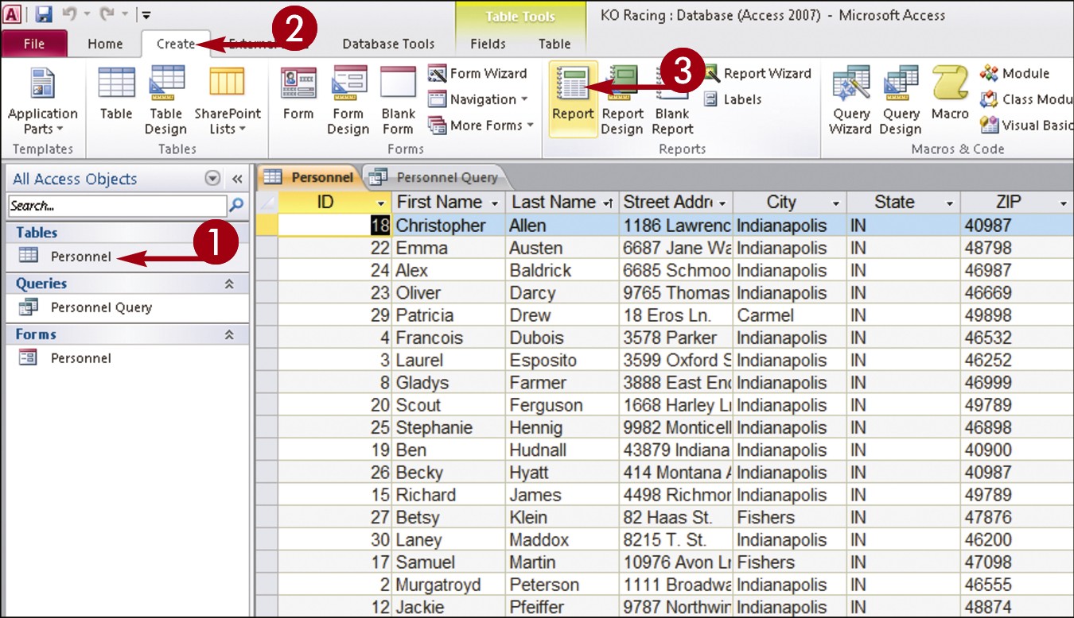Select the Personnel table document tab
Image resolution: width=1074 pixels, height=618 pixels.
(x=309, y=177)
